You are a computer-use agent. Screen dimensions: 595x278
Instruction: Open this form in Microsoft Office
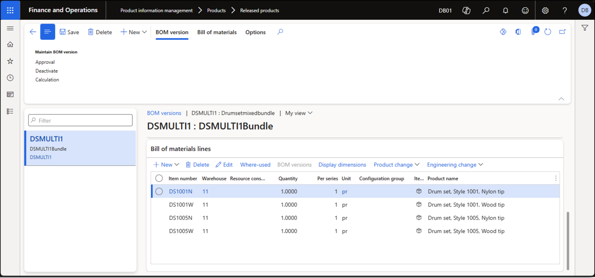(518, 32)
